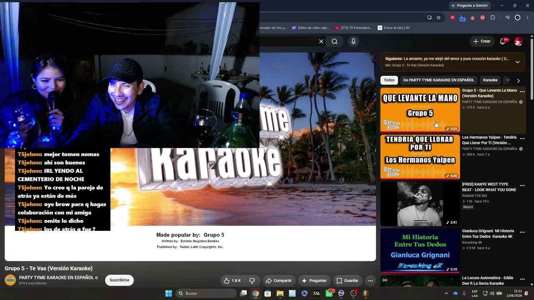Open Que Levante La Mano karaoke thumbnail
Viewport: 534px width, 300px height.
(420, 110)
